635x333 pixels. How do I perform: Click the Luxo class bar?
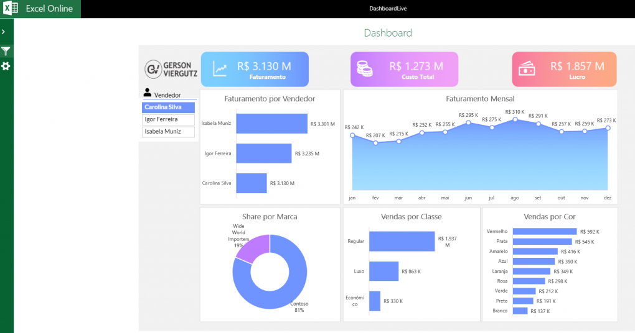point(384,271)
